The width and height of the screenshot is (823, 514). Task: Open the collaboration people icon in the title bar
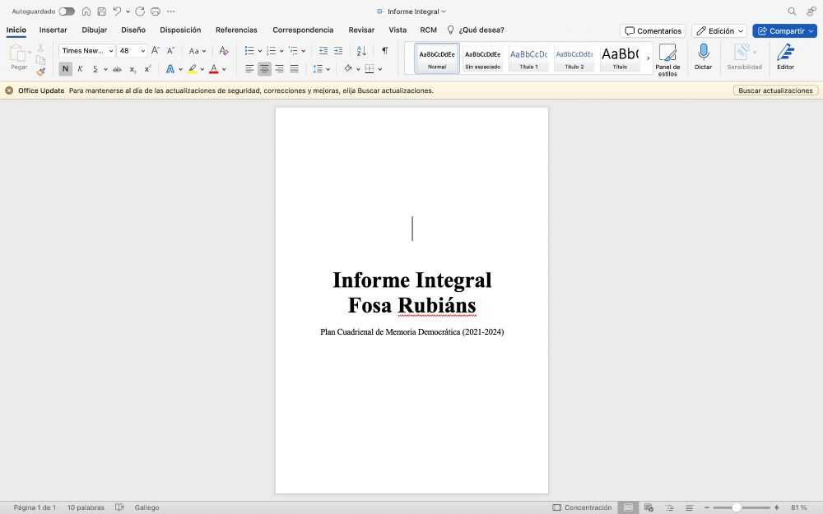811,11
